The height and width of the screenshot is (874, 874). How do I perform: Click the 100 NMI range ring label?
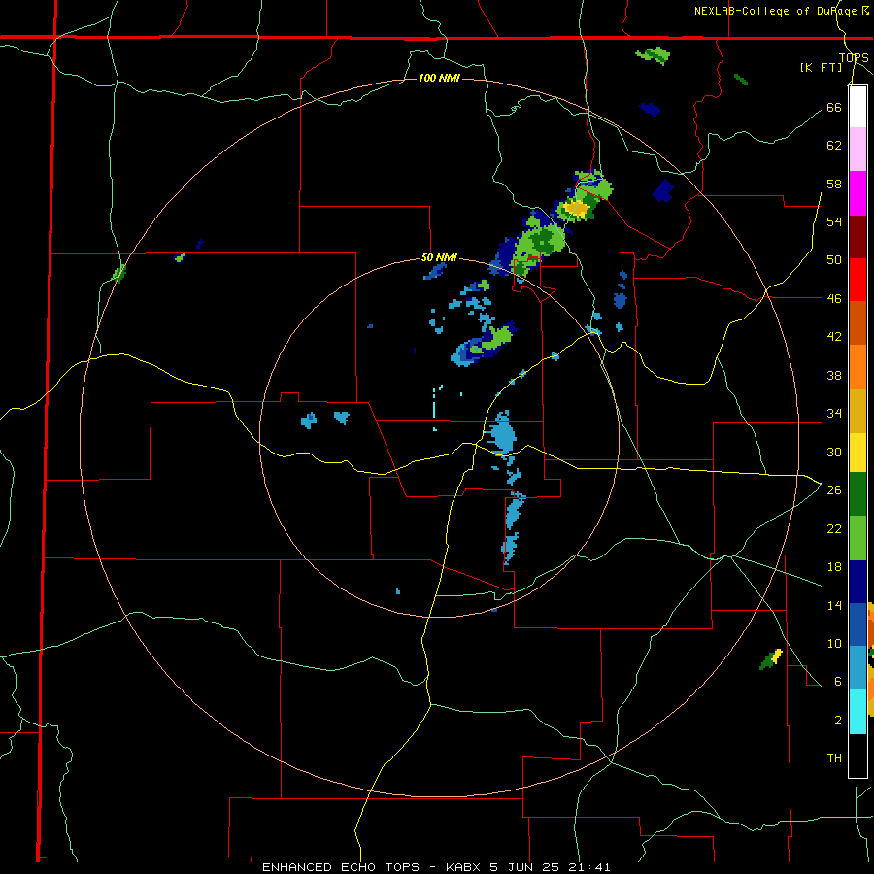439,78
